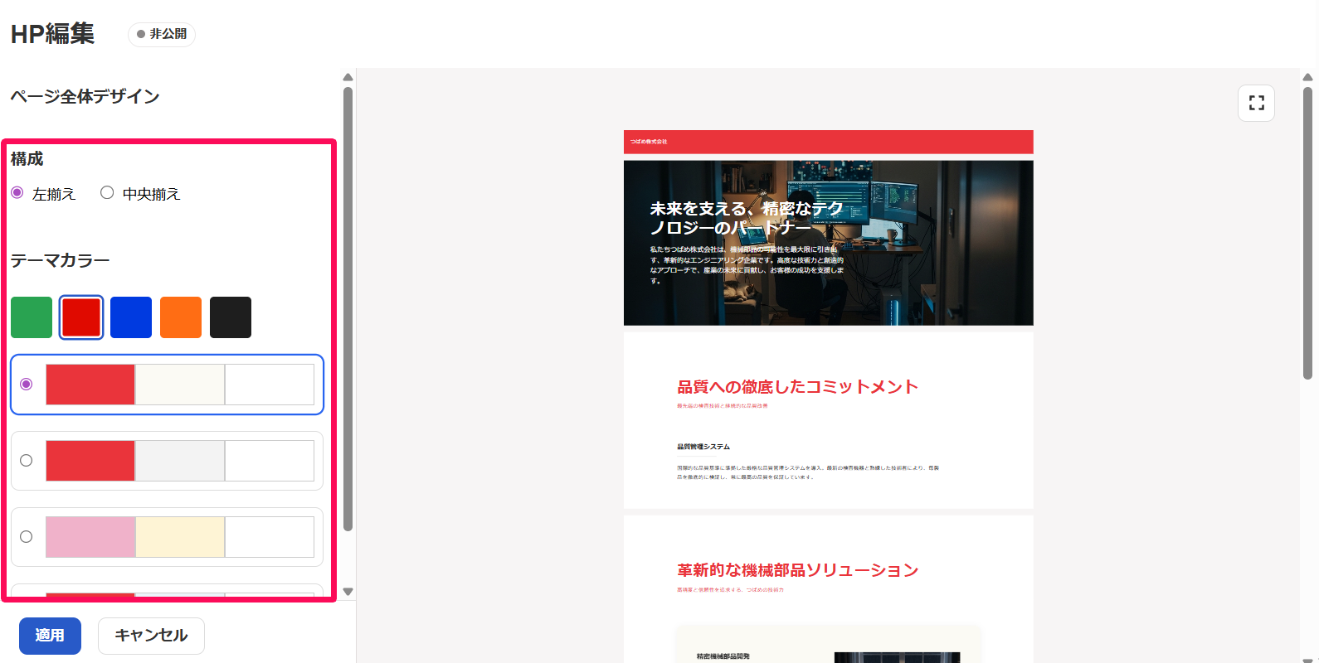
Task: Choose the blue theme color swatch
Action: click(131, 317)
